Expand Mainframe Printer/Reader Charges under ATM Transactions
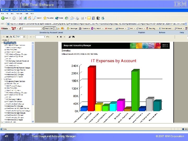 coord(5,68)
